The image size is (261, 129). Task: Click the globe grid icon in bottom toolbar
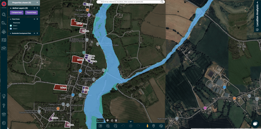(x=130, y=126)
